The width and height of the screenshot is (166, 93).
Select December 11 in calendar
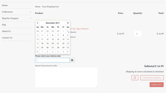tap(42, 39)
